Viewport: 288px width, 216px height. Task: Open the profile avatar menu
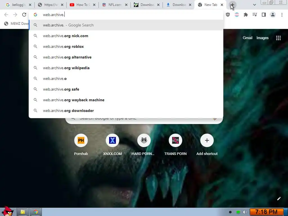point(273,15)
